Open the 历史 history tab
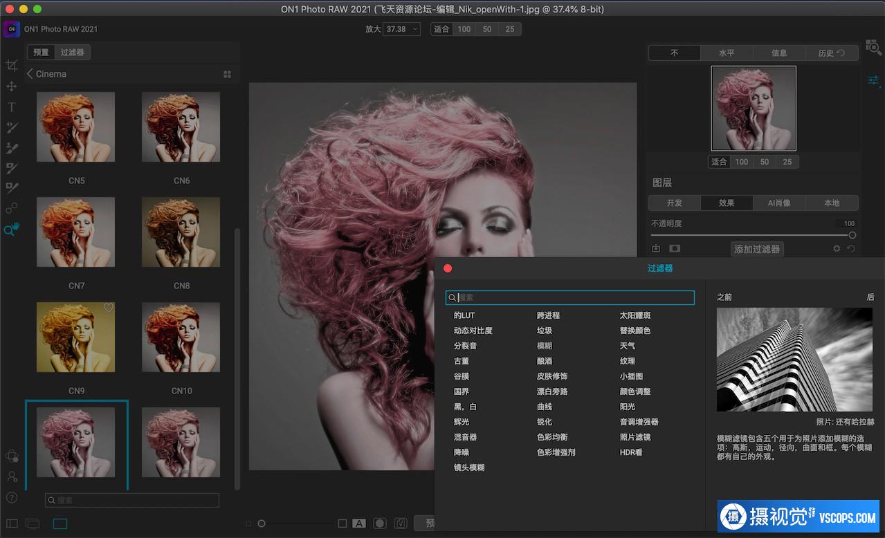The width and height of the screenshot is (885, 538). pyautogui.click(x=831, y=53)
